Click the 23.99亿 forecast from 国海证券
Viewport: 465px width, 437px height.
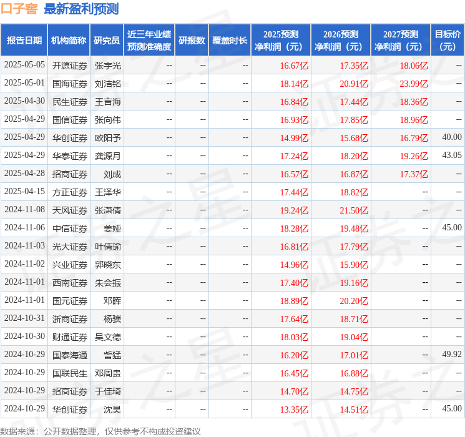click(414, 83)
